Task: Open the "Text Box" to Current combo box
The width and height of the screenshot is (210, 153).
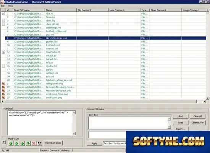Action: [x=115, y=143]
